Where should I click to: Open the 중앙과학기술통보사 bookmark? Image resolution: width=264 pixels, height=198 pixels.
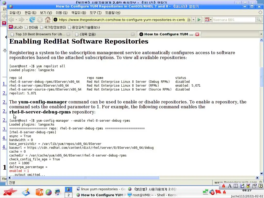pyautogui.click(x=84, y=27)
